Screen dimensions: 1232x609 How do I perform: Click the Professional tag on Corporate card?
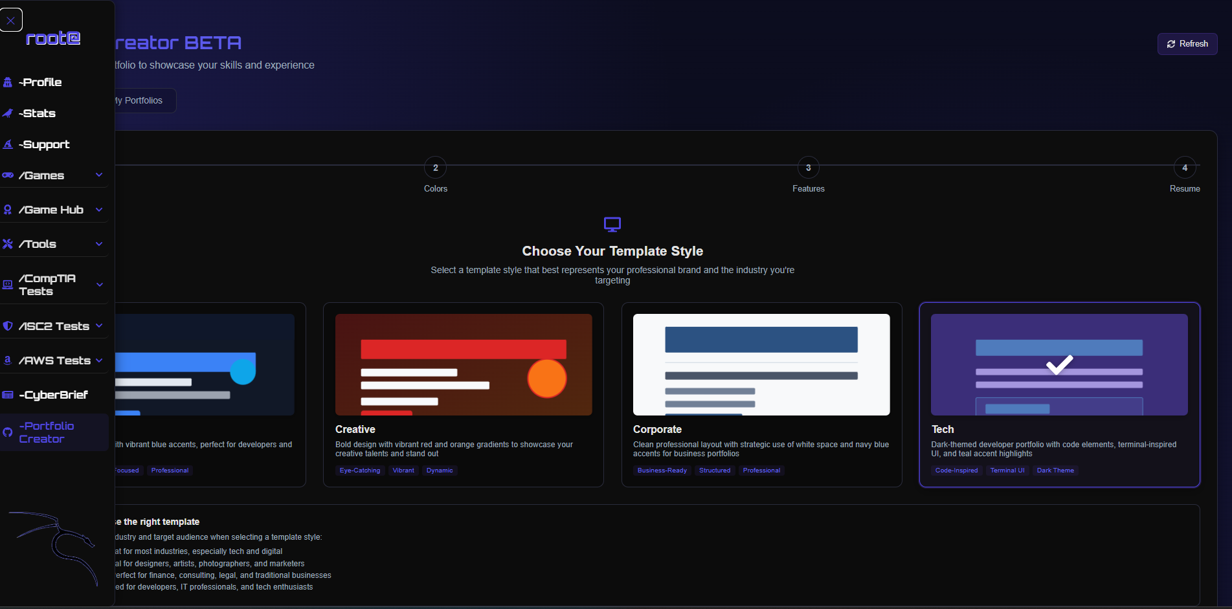761,471
